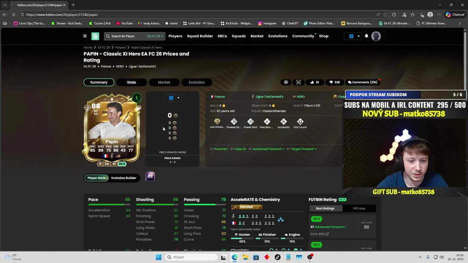Click the Shooting stat progress bar
Viewport: 468px width, 263px height.
pyautogui.click(x=157, y=205)
